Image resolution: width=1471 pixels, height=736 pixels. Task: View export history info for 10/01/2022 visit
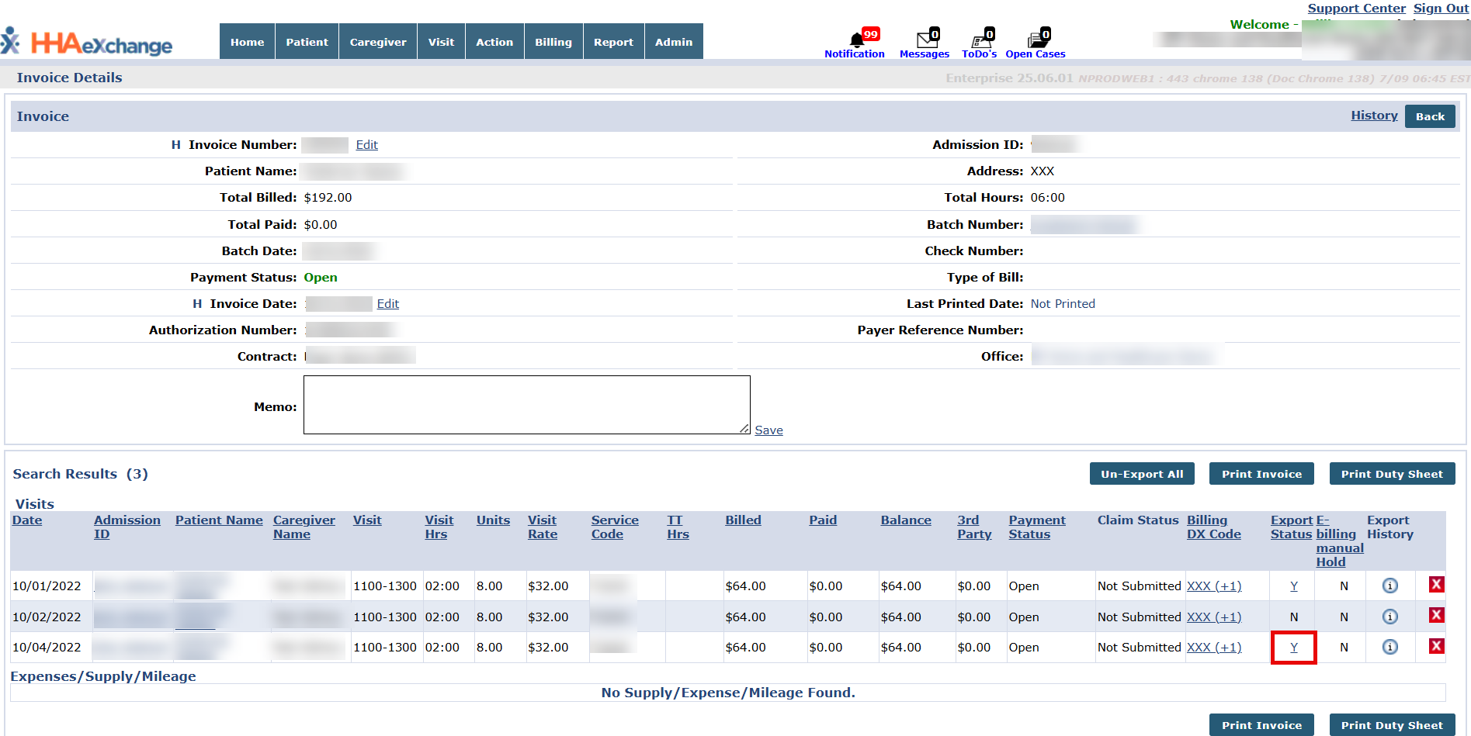point(1390,586)
